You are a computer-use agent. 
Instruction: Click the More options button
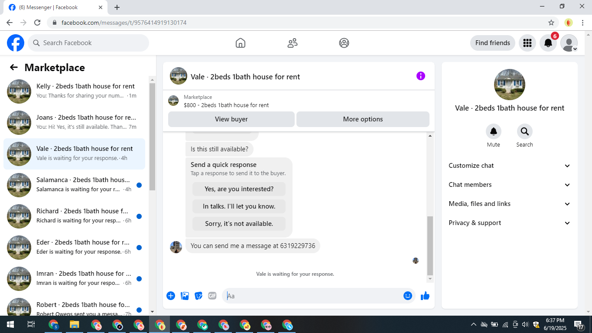(x=363, y=119)
